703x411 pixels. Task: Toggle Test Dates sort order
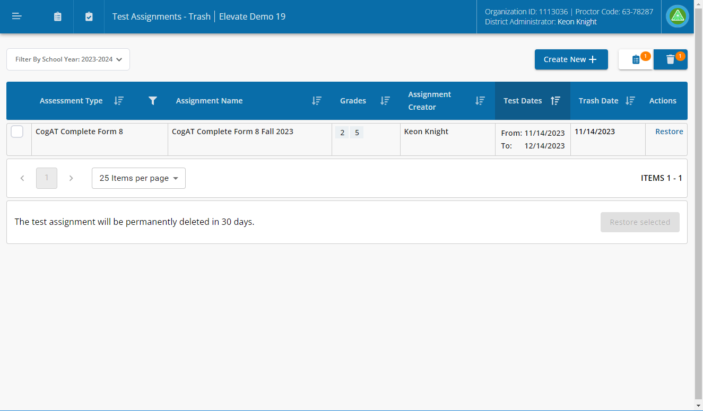click(556, 100)
